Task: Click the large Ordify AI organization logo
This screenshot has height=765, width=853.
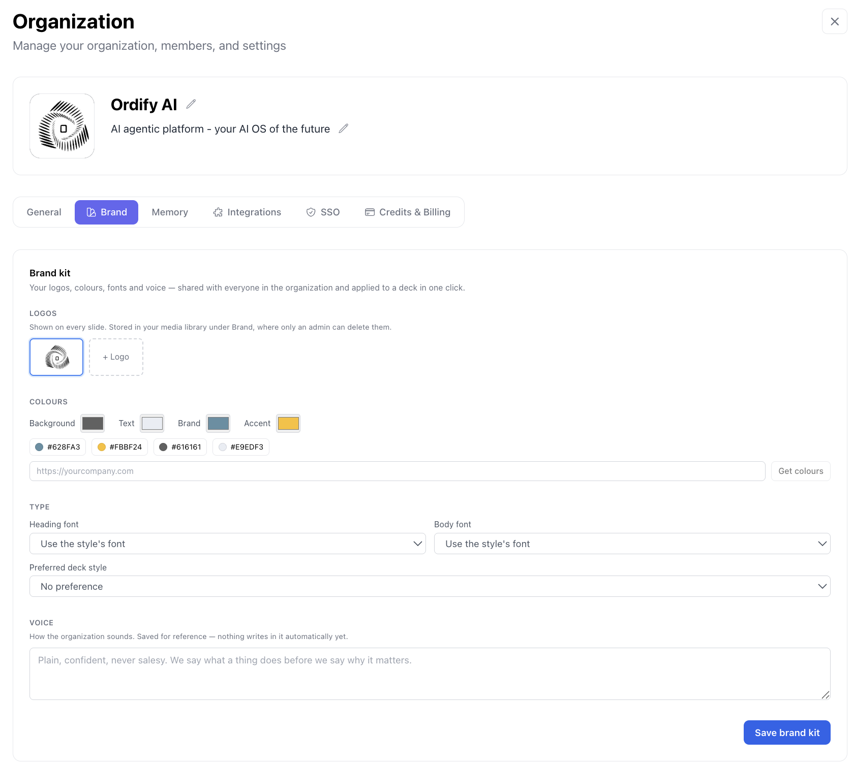Action: tap(62, 126)
